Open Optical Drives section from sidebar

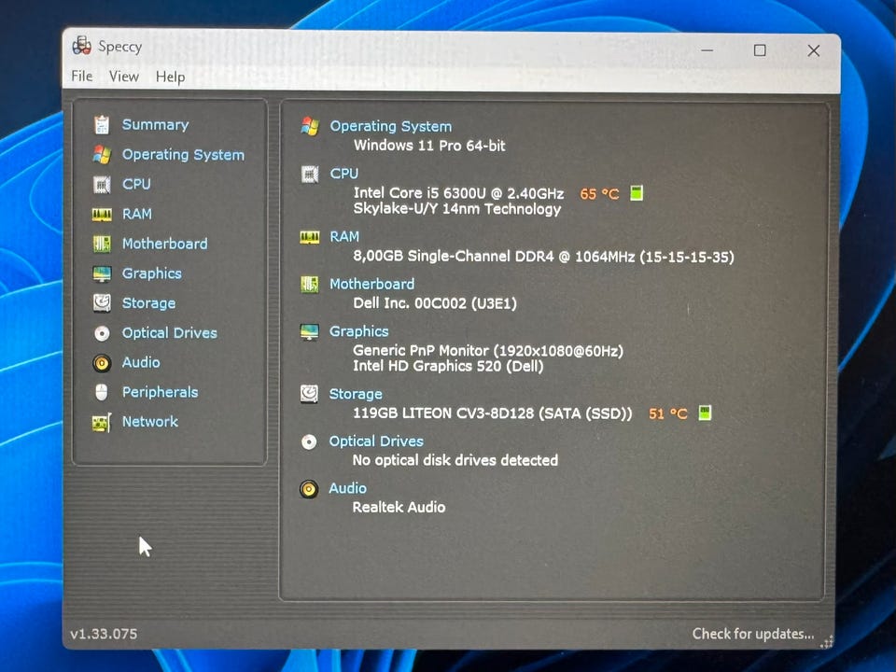[169, 333]
